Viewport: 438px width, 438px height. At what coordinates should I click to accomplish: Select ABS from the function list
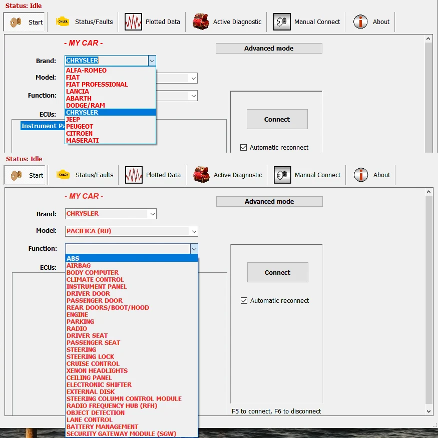tap(132, 258)
